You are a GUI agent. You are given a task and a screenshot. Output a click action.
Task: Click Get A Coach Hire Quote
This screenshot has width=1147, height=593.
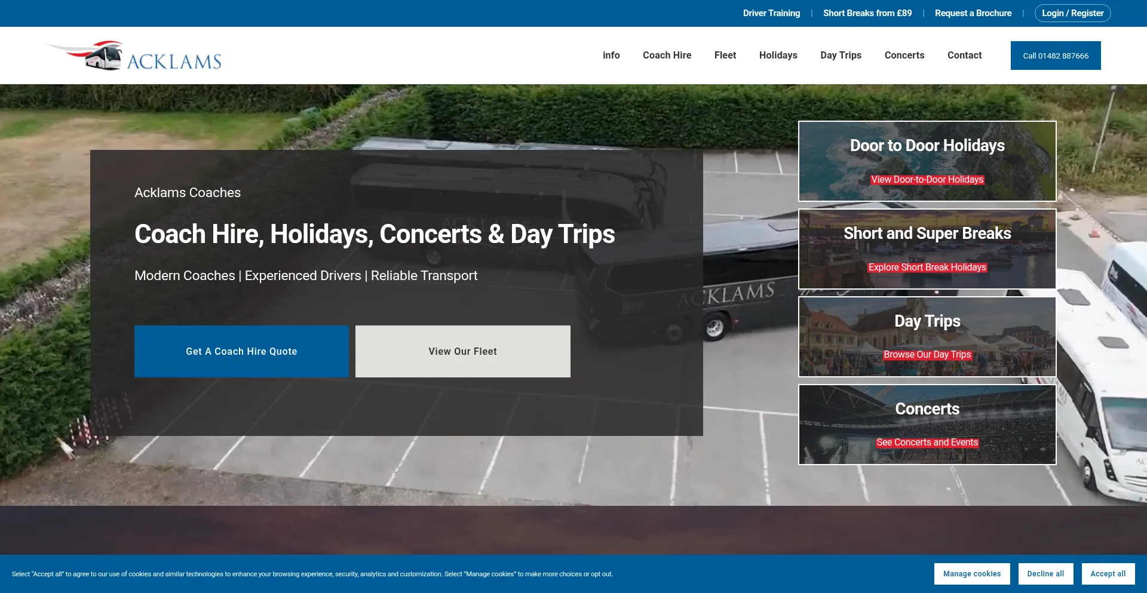point(241,351)
